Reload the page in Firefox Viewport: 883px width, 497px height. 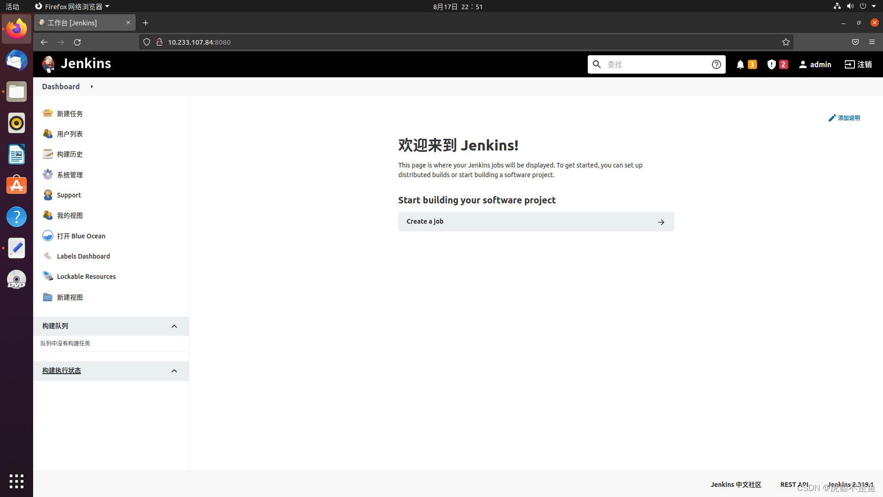[x=77, y=42]
